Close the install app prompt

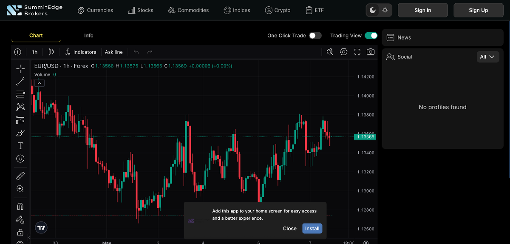pyautogui.click(x=290, y=228)
